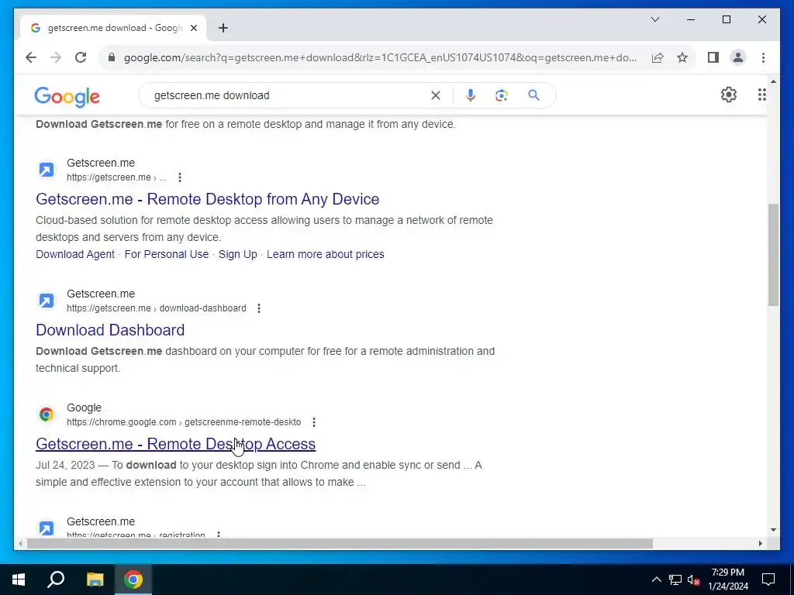Click the chrome.google.com getscreenme-remote-deskto URL
This screenshot has height=595, width=794.
(184, 422)
